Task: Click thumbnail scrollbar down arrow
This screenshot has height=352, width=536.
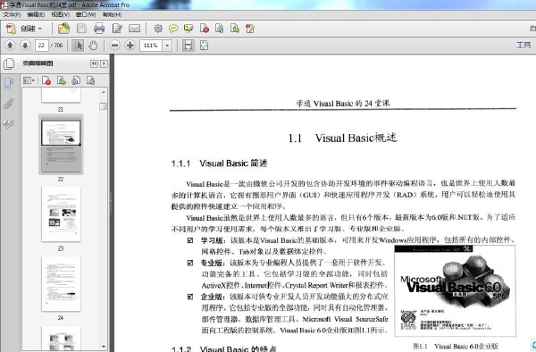Action: click(x=104, y=347)
